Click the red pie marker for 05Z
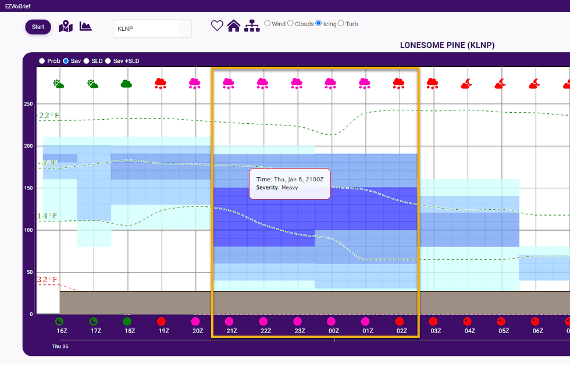570x365 pixels. (501, 321)
